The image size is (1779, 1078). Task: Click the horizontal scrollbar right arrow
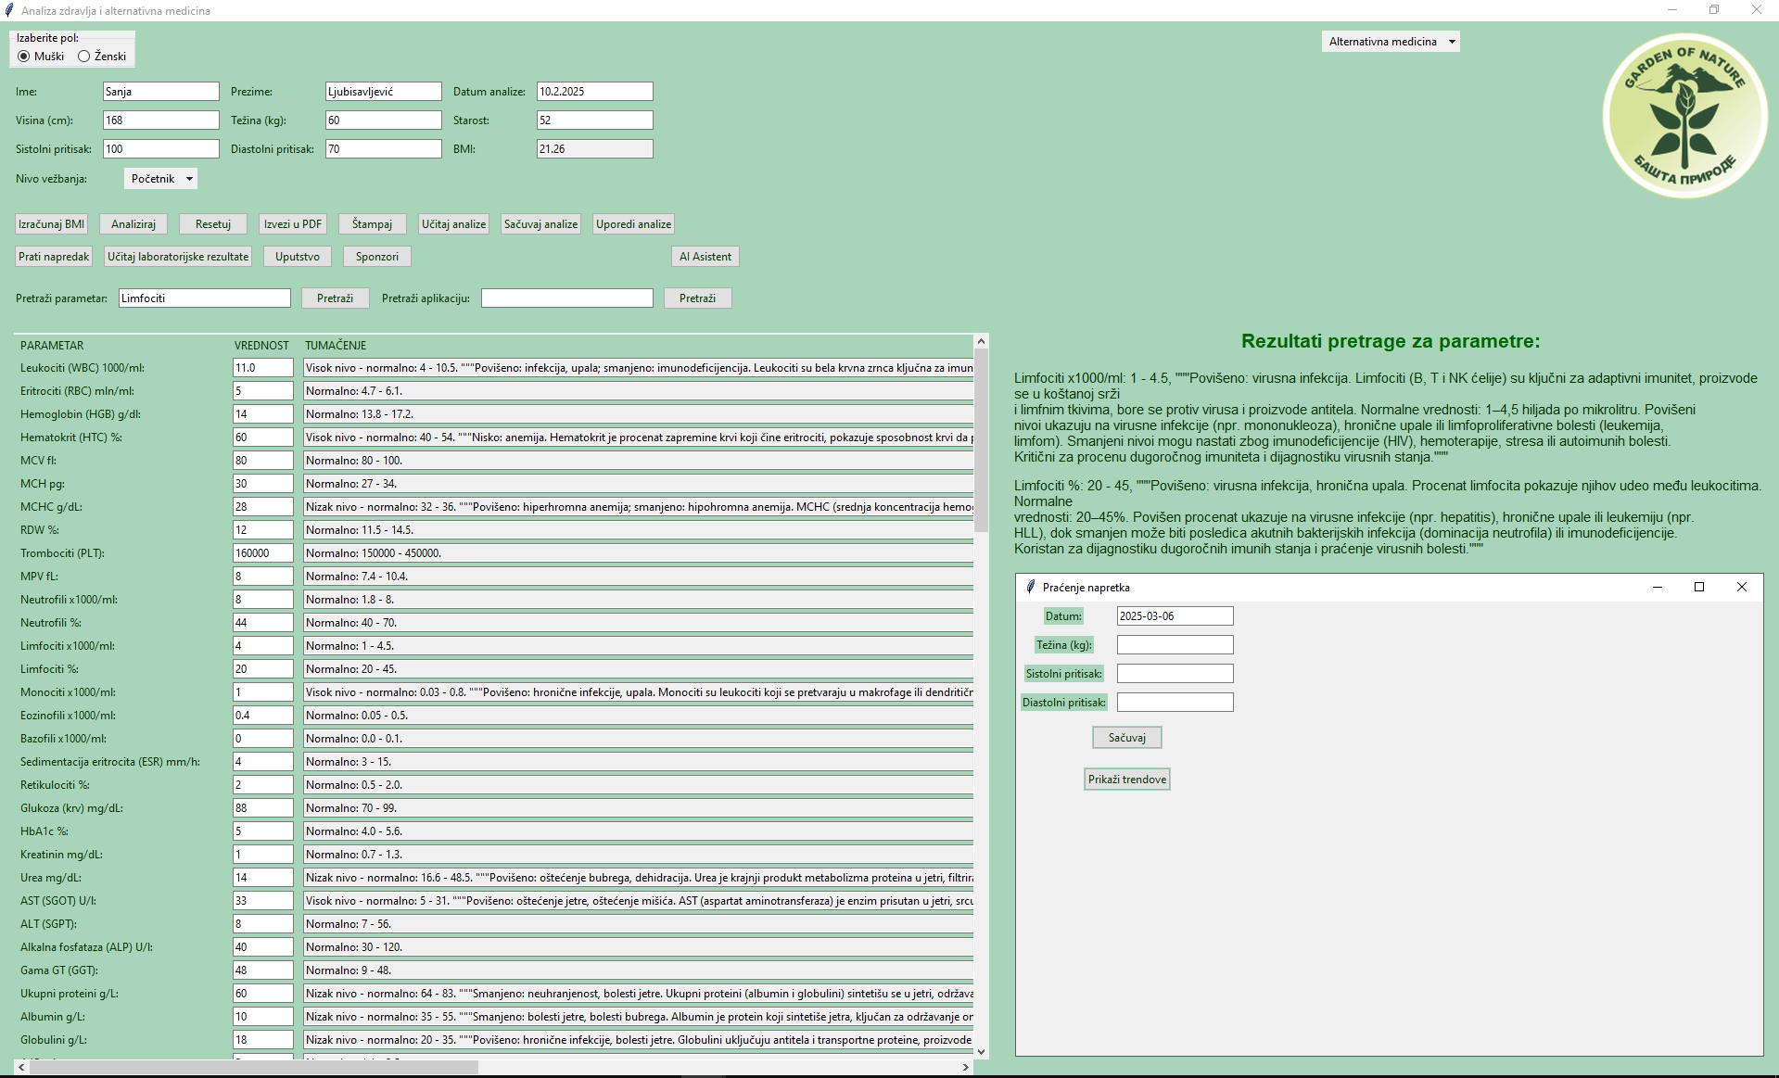965,1067
